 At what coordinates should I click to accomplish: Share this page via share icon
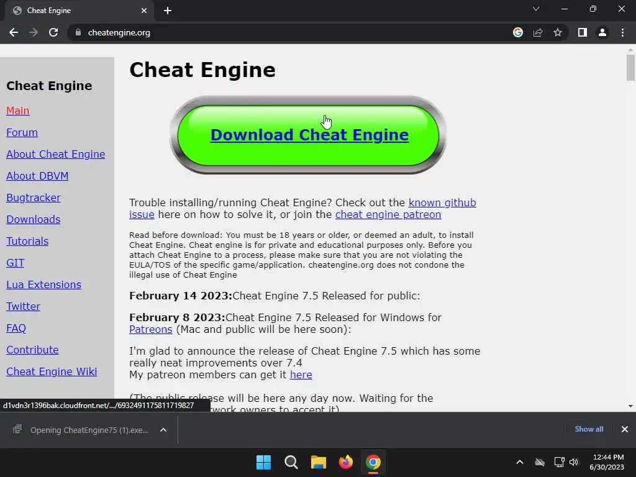tap(538, 32)
